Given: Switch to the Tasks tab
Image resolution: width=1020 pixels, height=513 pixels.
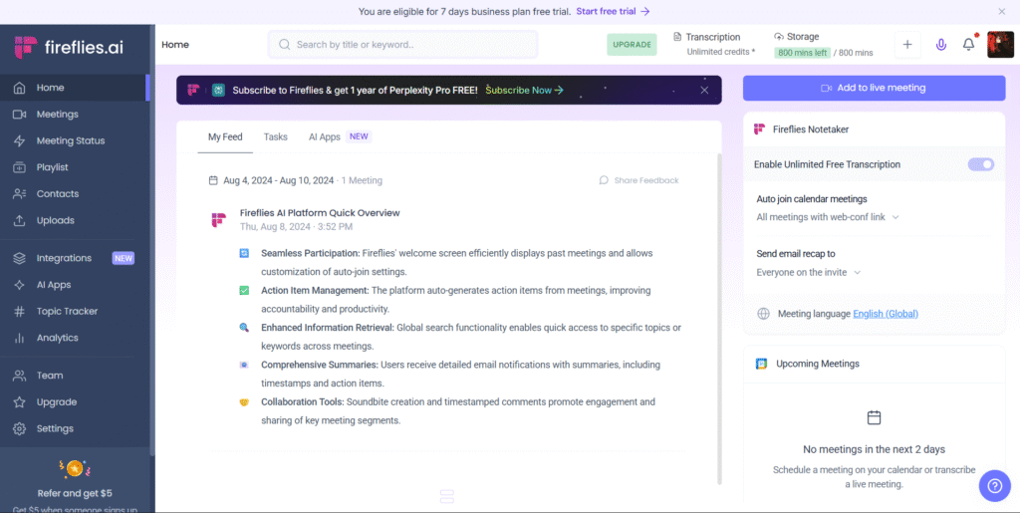Looking at the screenshot, I should [276, 137].
